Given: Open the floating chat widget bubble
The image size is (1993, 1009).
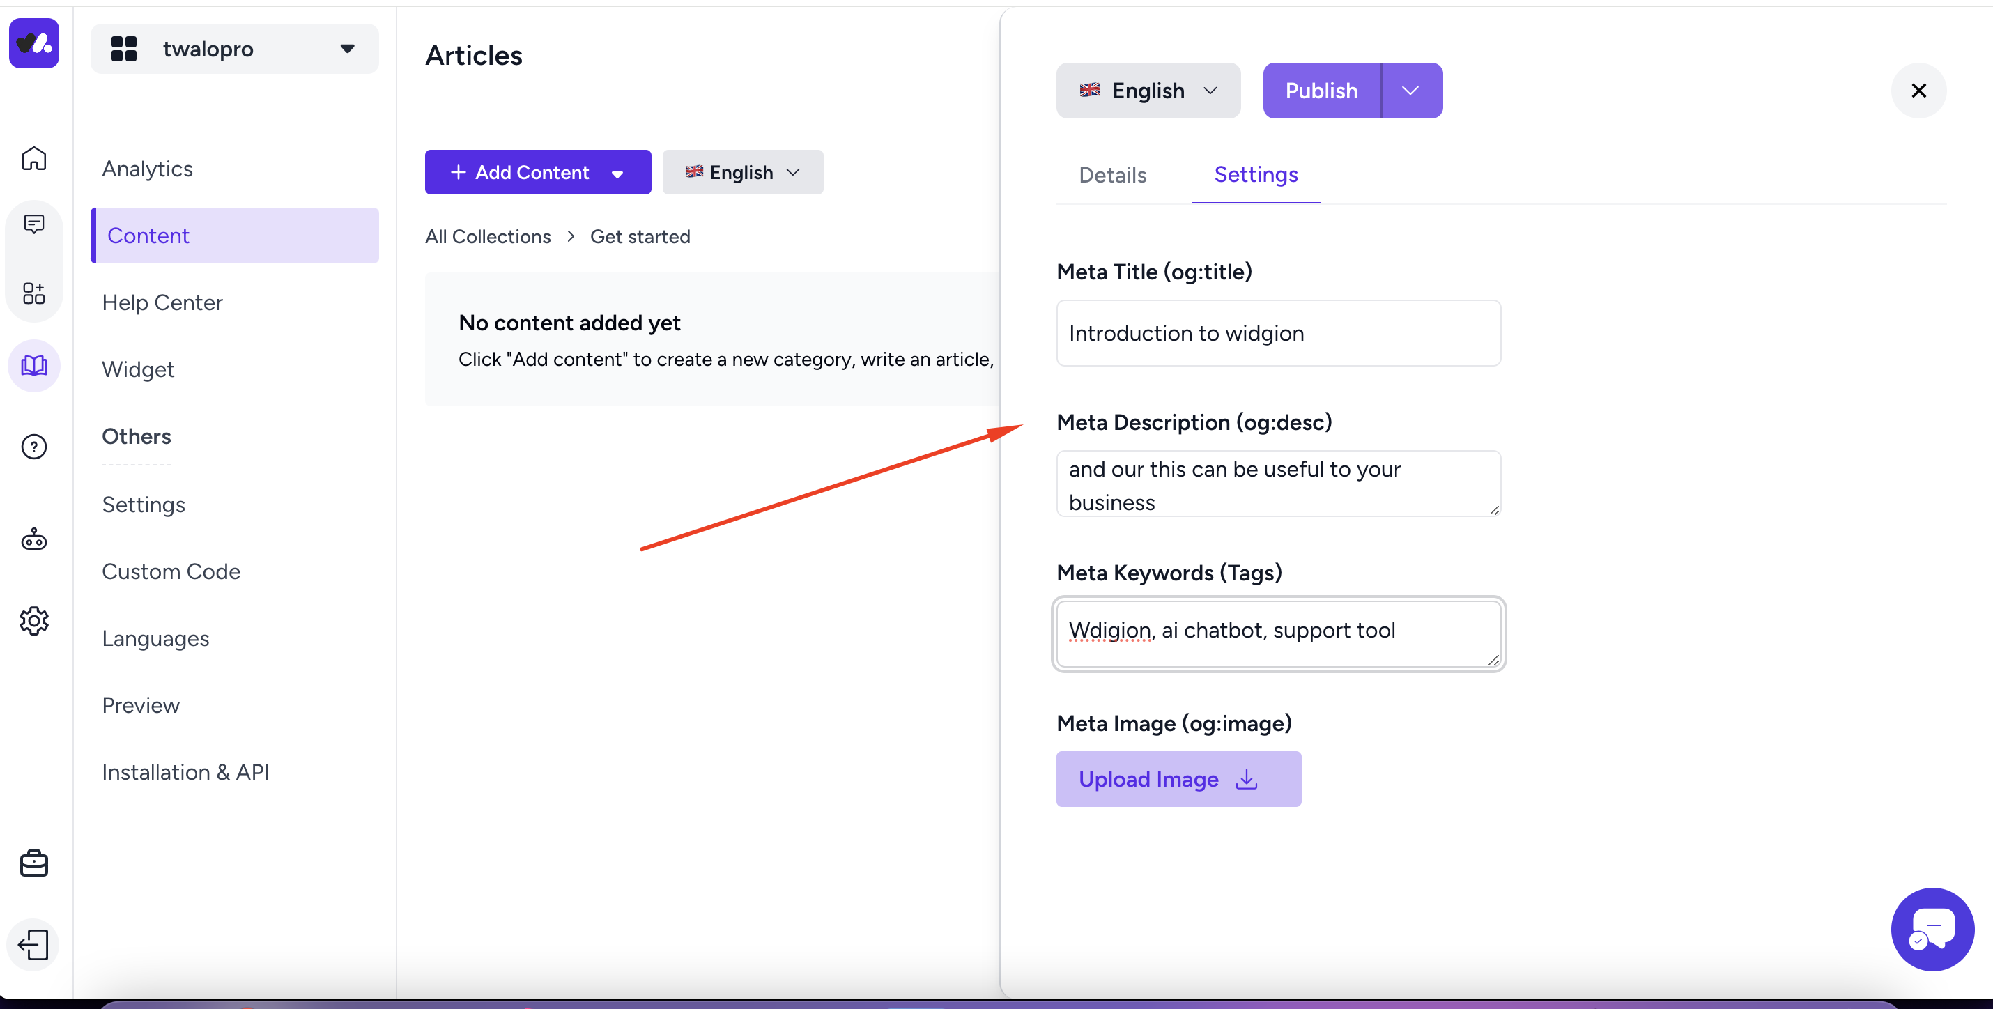Looking at the screenshot, I should 1932,929.
